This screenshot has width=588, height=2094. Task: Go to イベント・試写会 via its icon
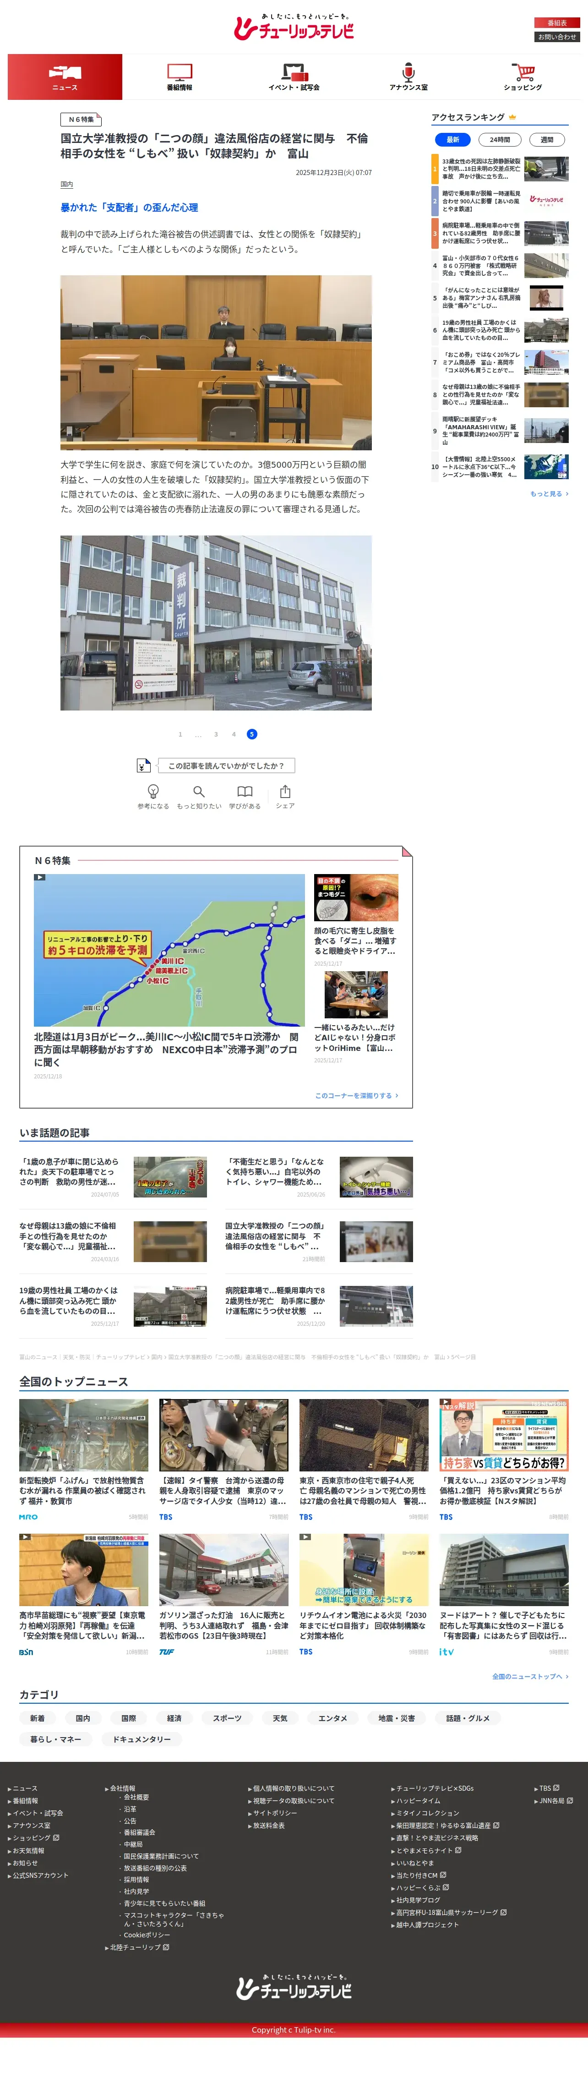[294, 72]
